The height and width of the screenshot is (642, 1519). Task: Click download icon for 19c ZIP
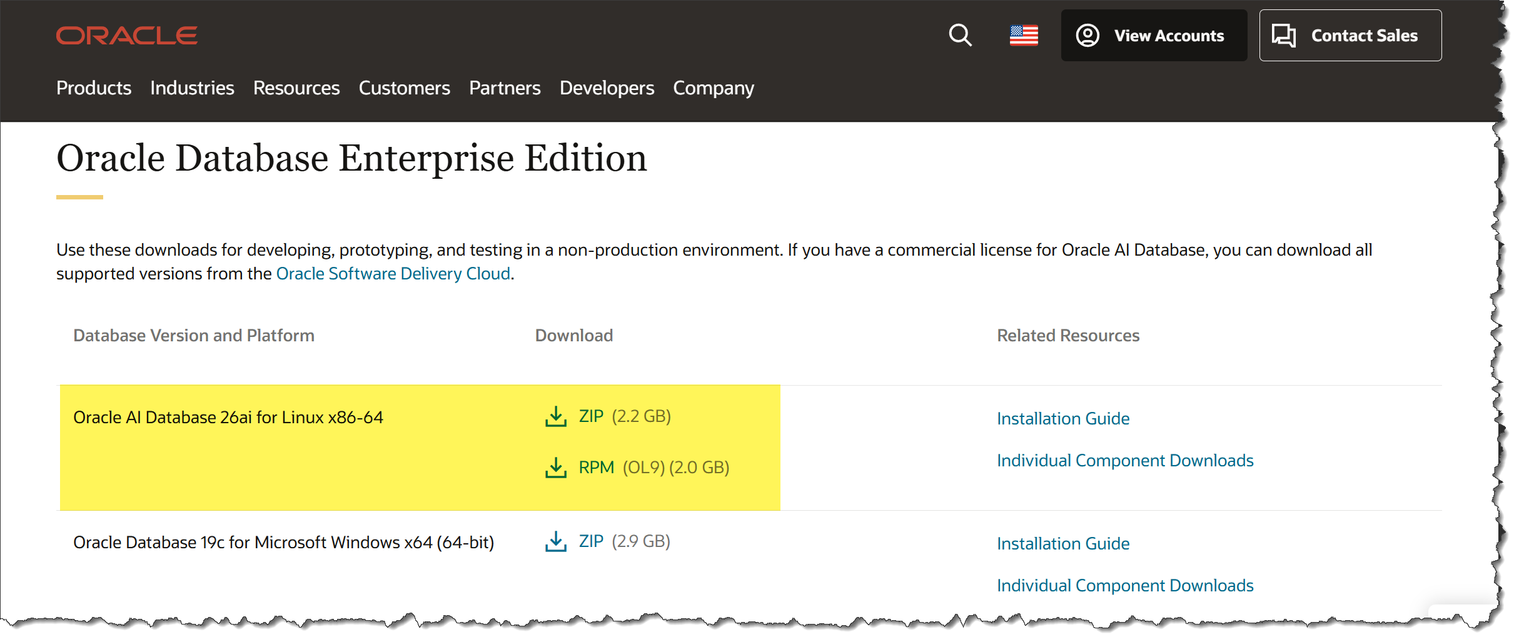555,541
